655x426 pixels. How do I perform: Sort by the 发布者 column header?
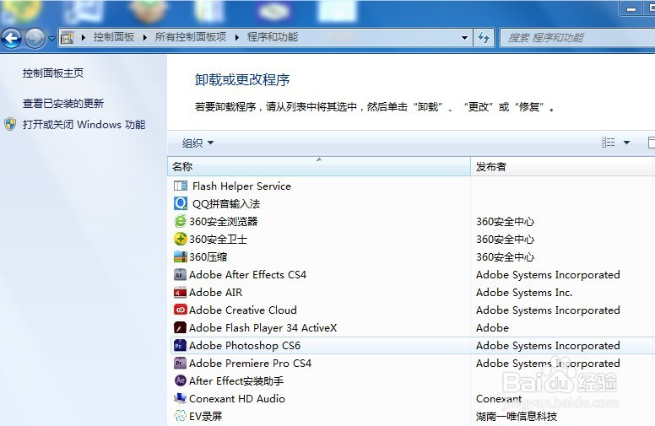pyautogui.click(x=562, y=167)
